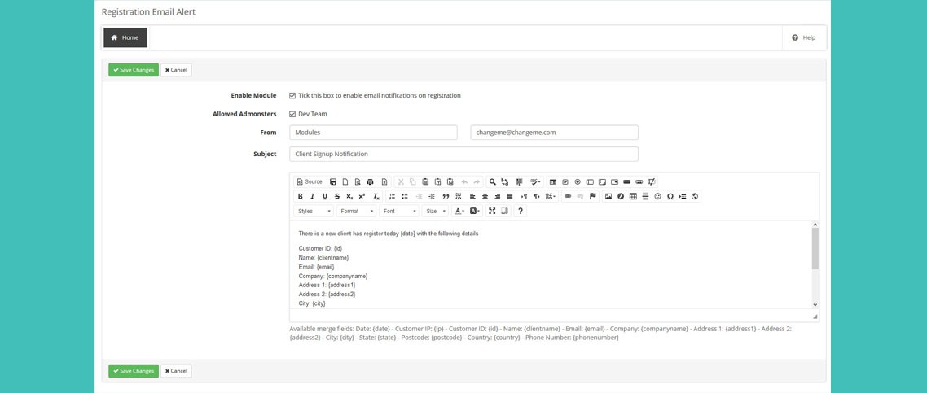Open the Font dropdown list
The width and height of the screenshot is (927, 393).
pyautogui.click(x=399, y=211)
